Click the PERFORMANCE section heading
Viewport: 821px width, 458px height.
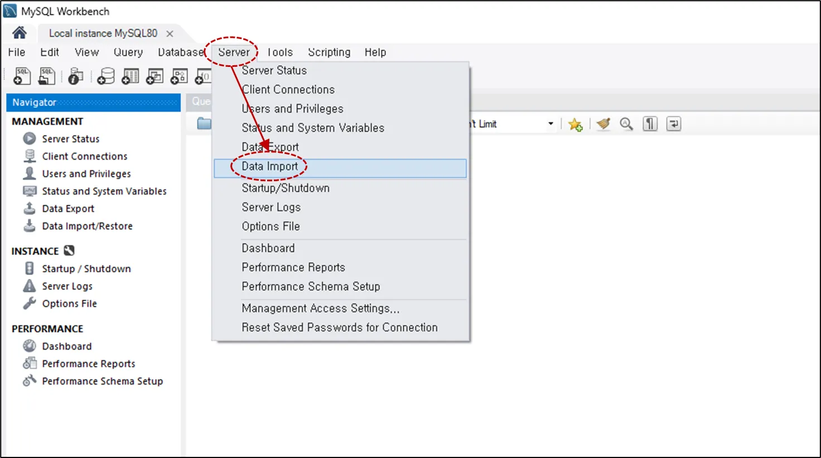click(47, 329)
